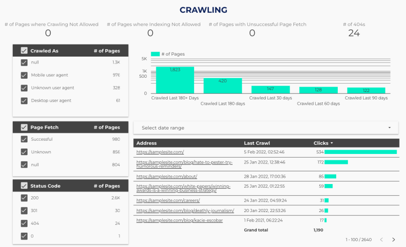Sort table by Last Crawl column header
Image resolution: width=406 pixels, height=247 pixels.
point(256,143)
